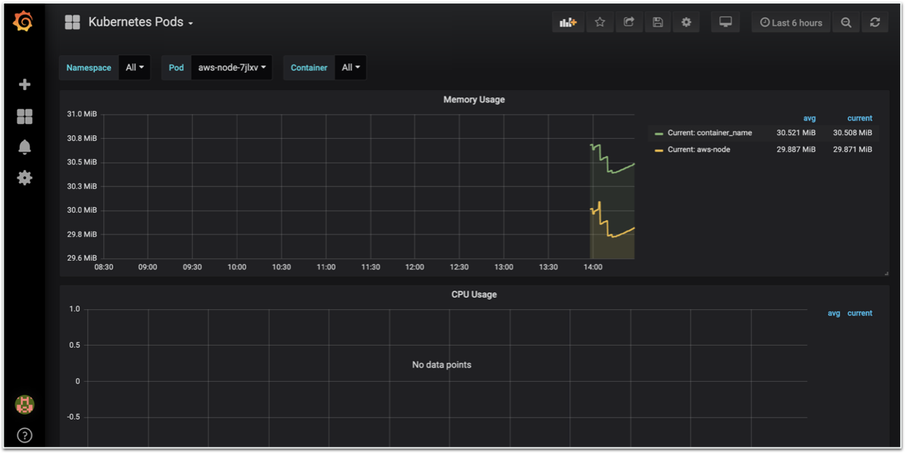
Task: Click the Container variable label
Action: pos(309,68)
